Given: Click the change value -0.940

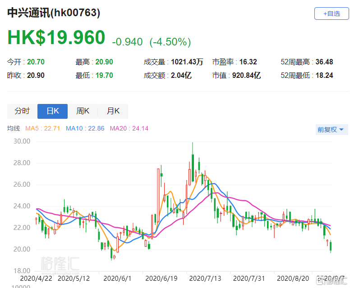Looking at the screenshot, I should pyautogui.click(x=127, y=42).
